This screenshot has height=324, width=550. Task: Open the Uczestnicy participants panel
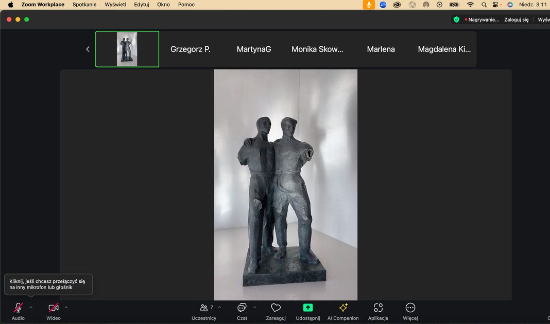204,308
